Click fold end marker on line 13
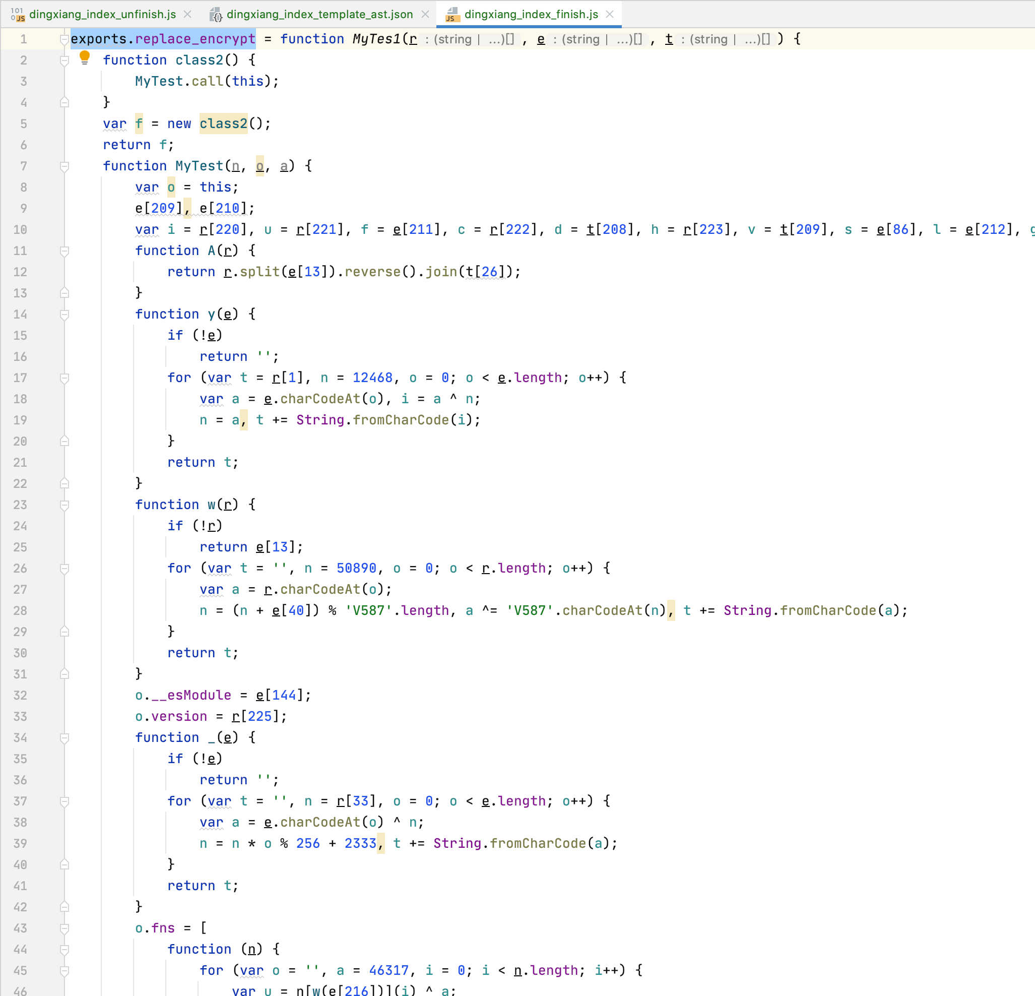 (64, 293)
